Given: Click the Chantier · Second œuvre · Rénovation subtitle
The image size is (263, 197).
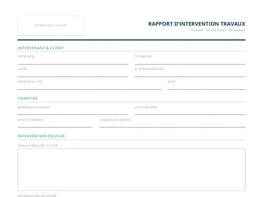Looking at the screenshot, I should click(218, 30).
